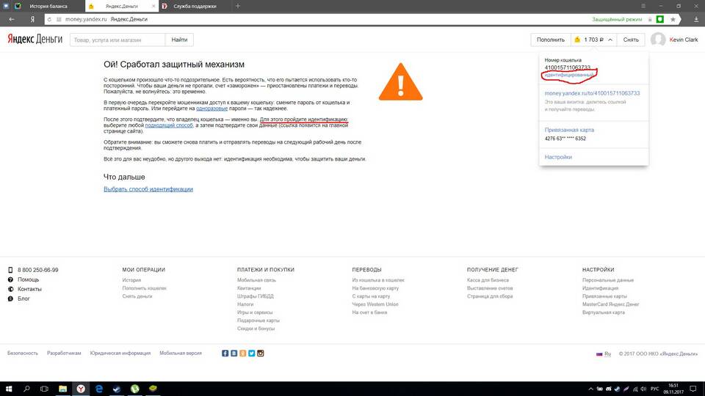Click the browser back arrow
705x396 pixels.
point(12,19)
